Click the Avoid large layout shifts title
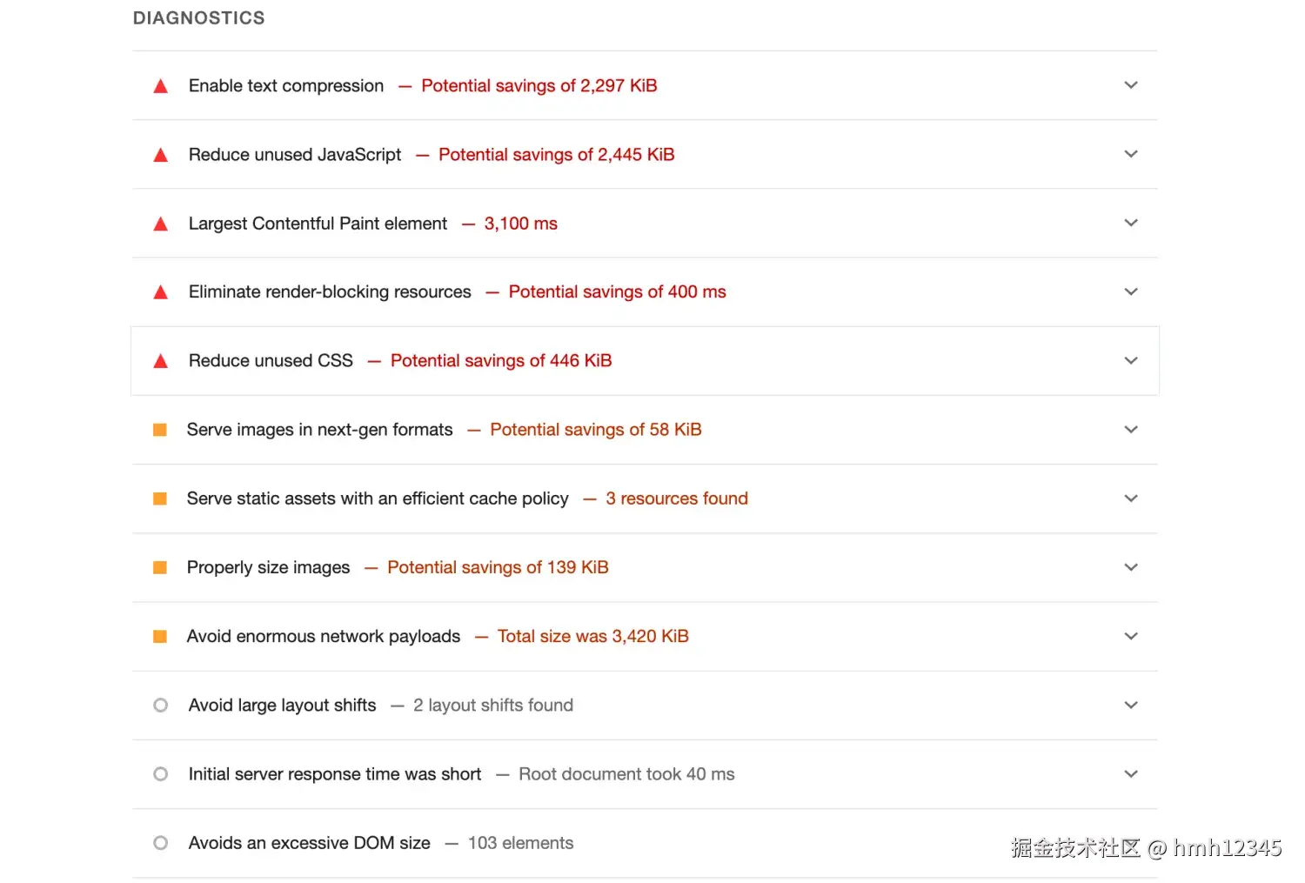 coord(282,706)
